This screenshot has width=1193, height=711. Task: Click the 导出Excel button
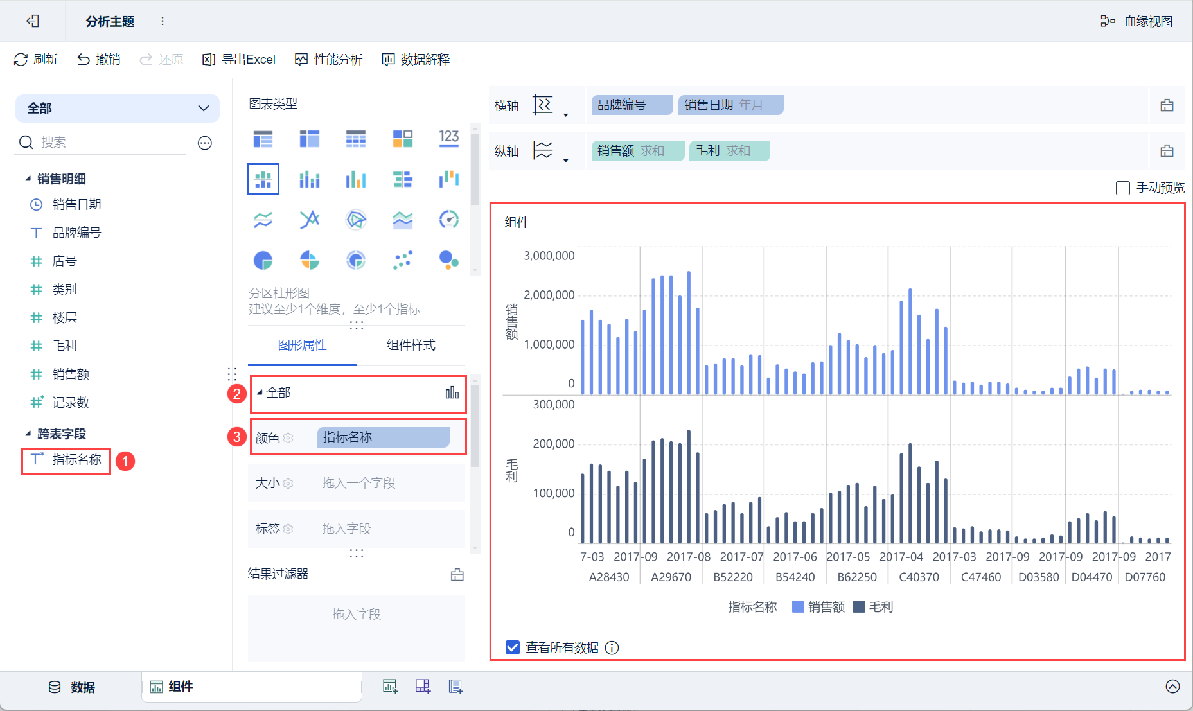coord(238,60)
